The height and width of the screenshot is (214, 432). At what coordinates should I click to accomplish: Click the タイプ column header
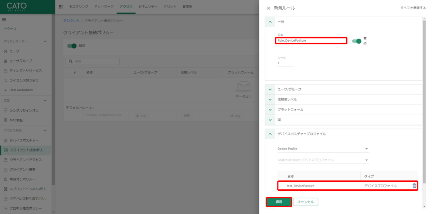coord(369,176)
